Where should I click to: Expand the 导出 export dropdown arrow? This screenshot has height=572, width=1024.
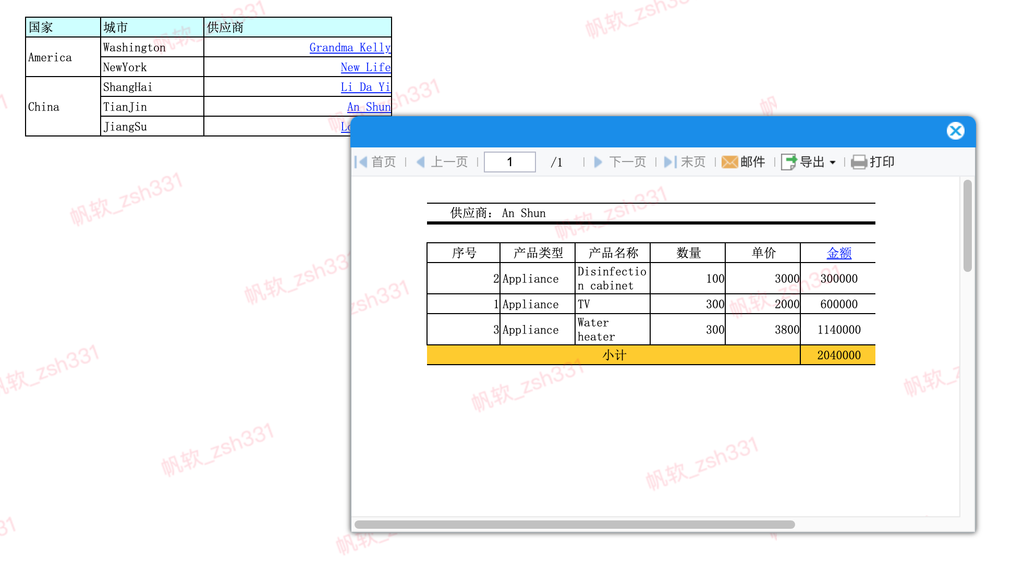coord(833,163)
